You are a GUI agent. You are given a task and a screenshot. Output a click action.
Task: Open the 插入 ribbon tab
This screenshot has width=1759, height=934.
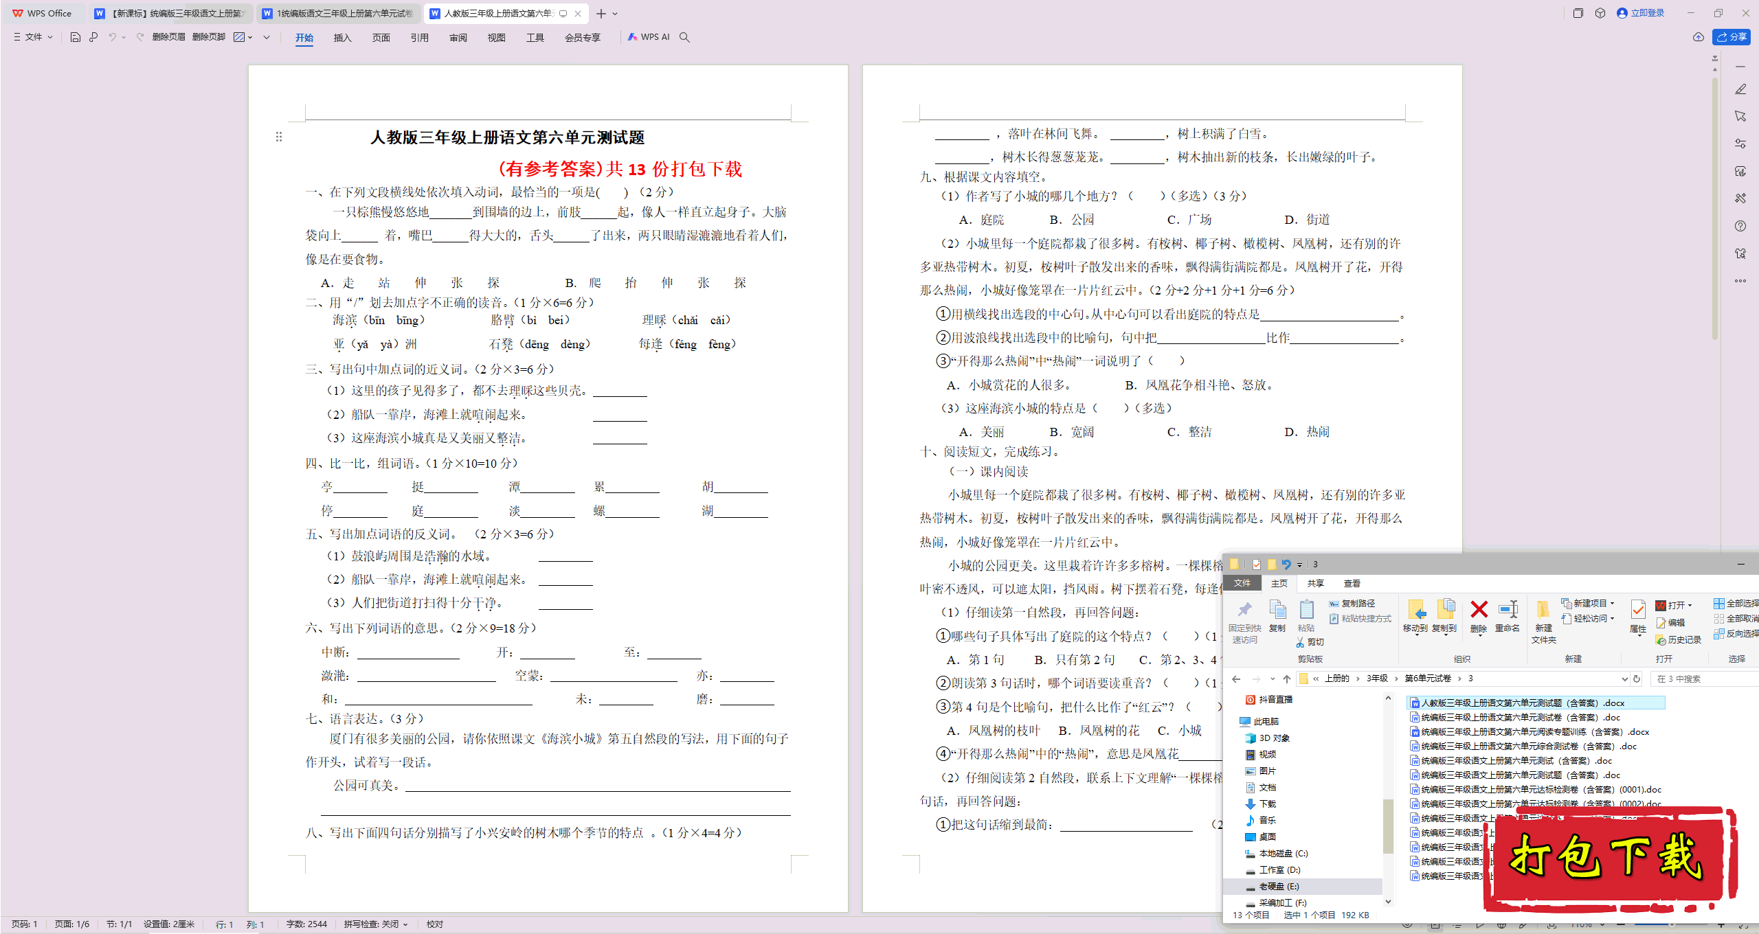pyautogui.click(x=342, y=38)
